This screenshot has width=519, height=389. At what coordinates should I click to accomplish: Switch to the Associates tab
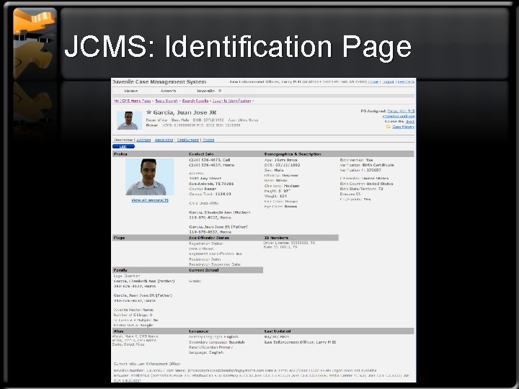pyautogui.click(x=164, y=140)
